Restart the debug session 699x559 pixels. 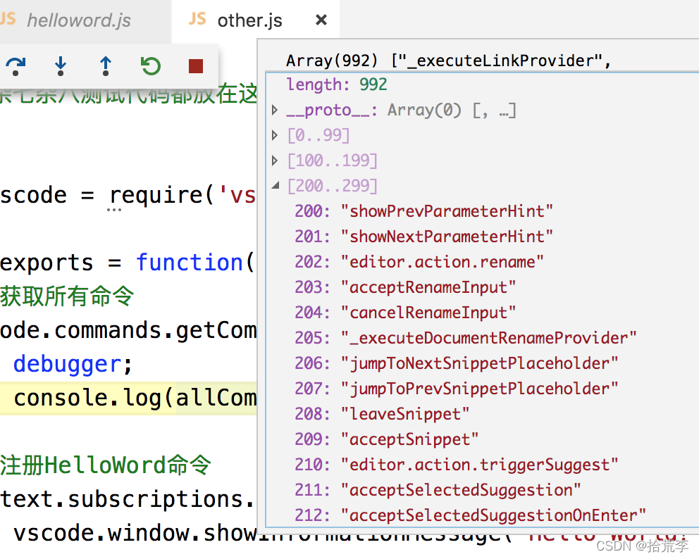(x=151, y=66)
